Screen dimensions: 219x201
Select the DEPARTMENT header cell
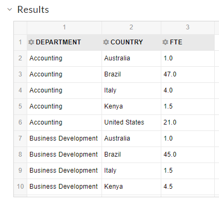[64, 42]
